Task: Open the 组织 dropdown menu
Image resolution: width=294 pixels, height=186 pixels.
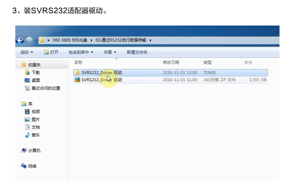Action: click(27, 52)
